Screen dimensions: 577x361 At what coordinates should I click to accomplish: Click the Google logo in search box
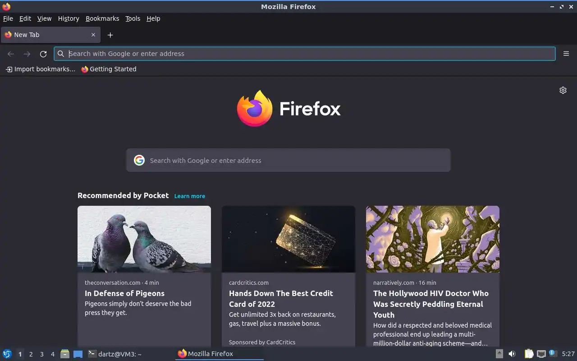tap(139, 160)
